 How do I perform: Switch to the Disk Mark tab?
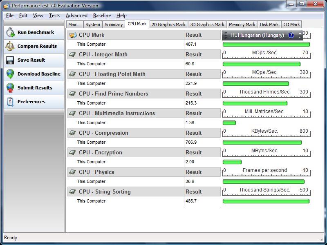click(x=269, y=24)
